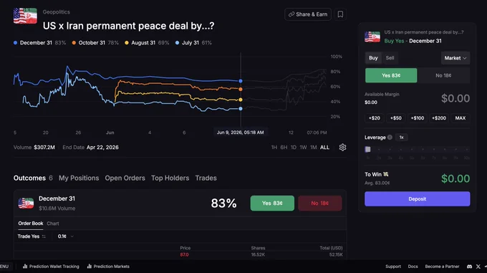Choose Yes 83¢ in the order panel
Viewport: 487px width, 273px height.
(391, 75)
